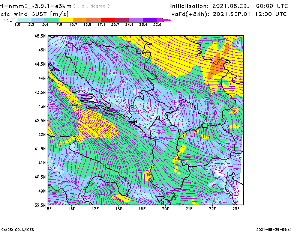Click the 43N latitude label
Viewport: 300px width, 232px height.
point(42,106)
